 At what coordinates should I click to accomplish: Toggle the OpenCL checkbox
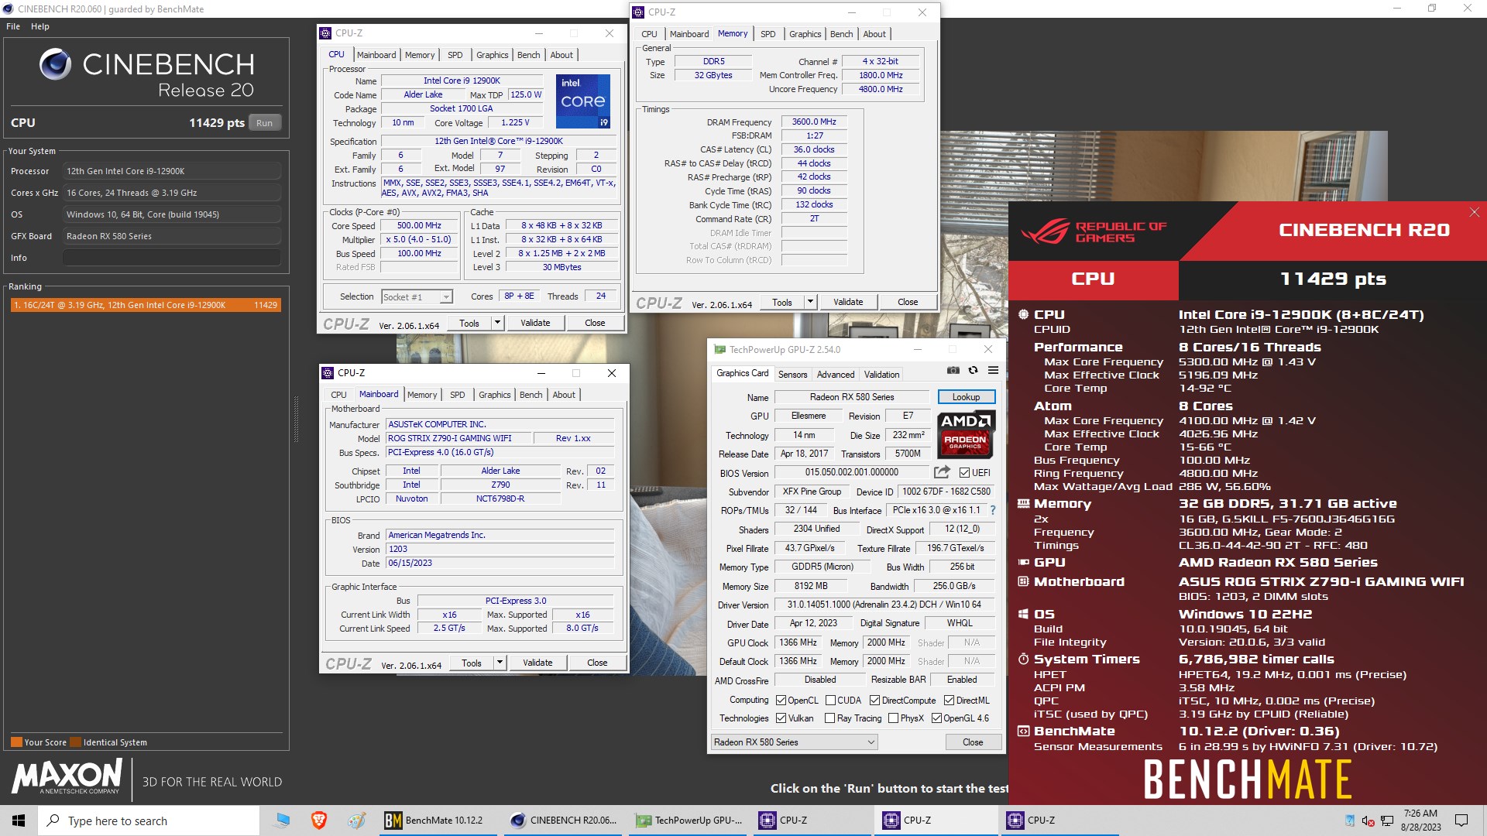781,701
